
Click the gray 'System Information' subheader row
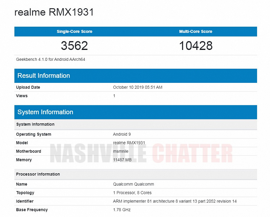point(136,124)
